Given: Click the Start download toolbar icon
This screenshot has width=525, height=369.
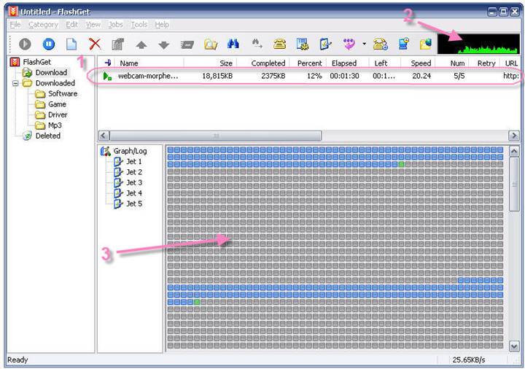Looking at the screenshot, I should click(x=25, y=44).
